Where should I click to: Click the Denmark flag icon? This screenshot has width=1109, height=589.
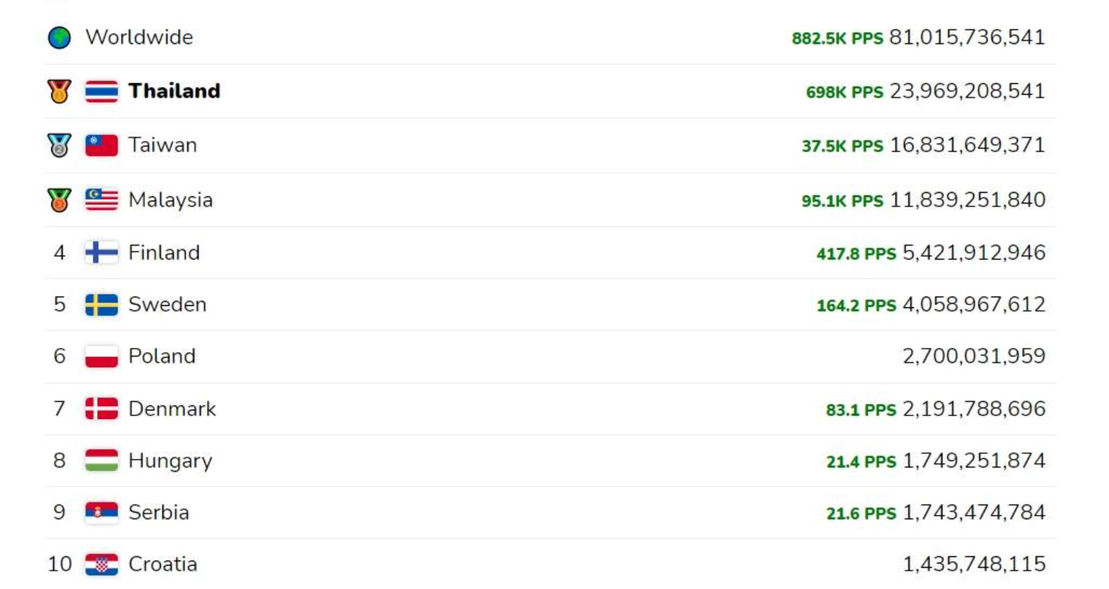(x=102, y=409)
